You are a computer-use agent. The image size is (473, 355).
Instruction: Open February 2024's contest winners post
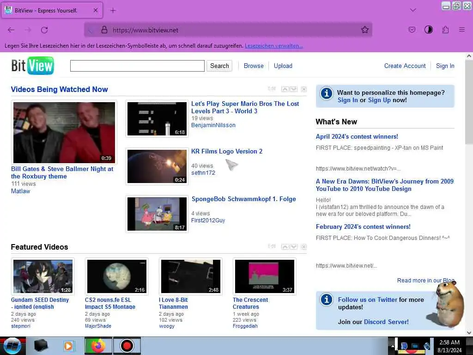(x=363, y=226)
